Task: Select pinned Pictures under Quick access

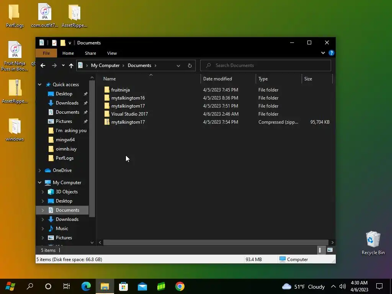Action: click(x=64, y=121)
